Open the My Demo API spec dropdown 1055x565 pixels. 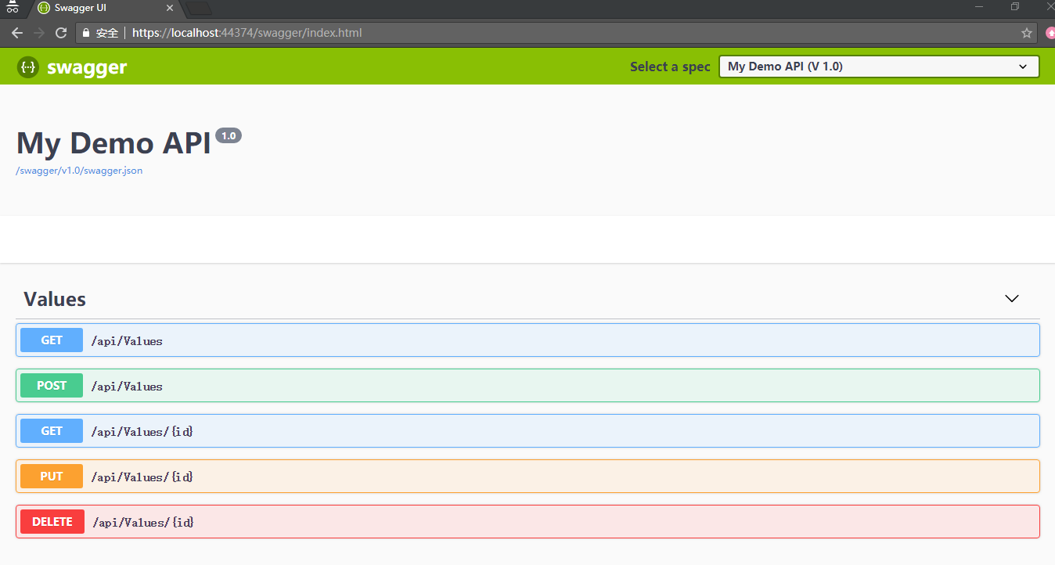coord(879,67)
